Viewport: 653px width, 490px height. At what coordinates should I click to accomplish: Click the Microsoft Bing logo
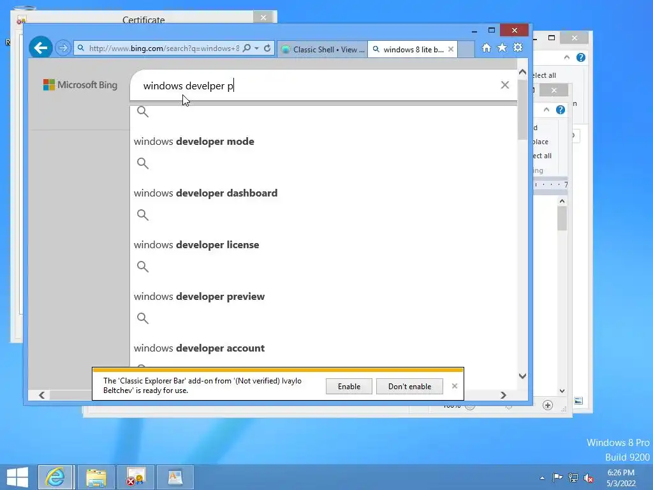[x=80, y=85]
